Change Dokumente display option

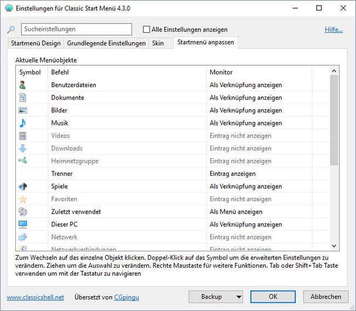246,97
